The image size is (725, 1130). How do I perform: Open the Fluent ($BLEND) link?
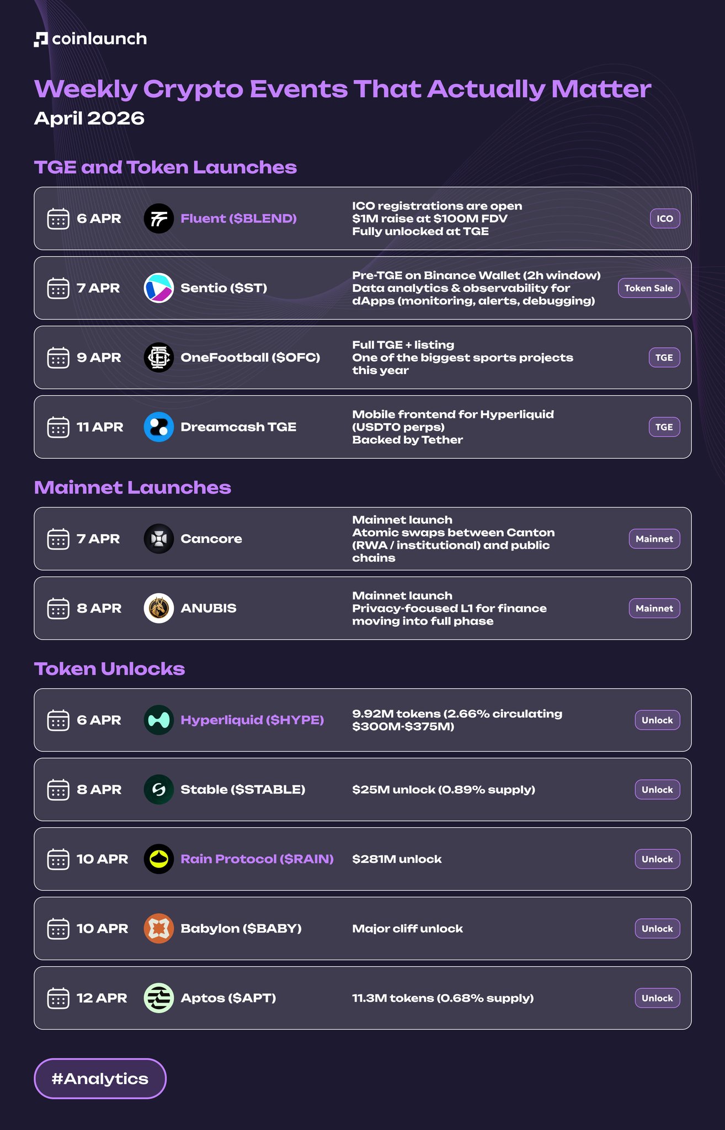point(238,218)
